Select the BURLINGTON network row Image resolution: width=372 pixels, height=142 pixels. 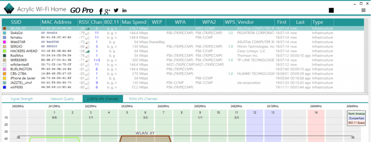[x=183, y=69]
